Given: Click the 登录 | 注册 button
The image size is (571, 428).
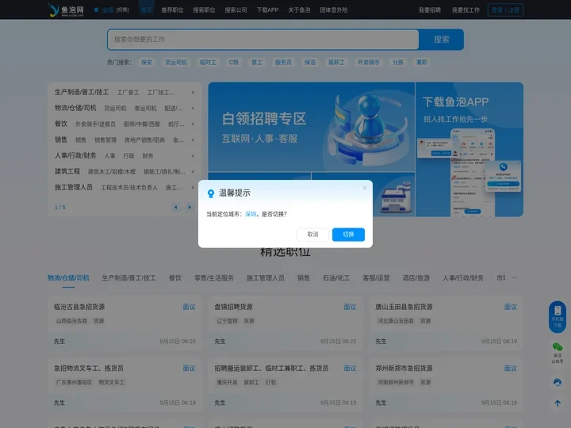Looking at the screenshot, I should click(x=505, y=10).
